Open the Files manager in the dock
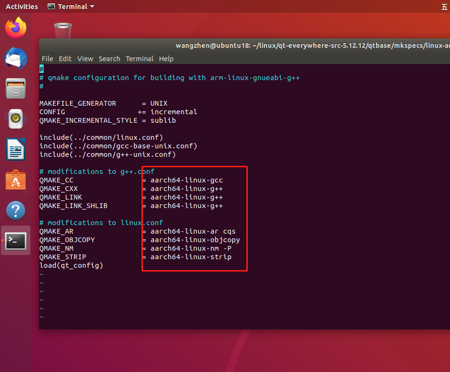 tap(15, 89)
